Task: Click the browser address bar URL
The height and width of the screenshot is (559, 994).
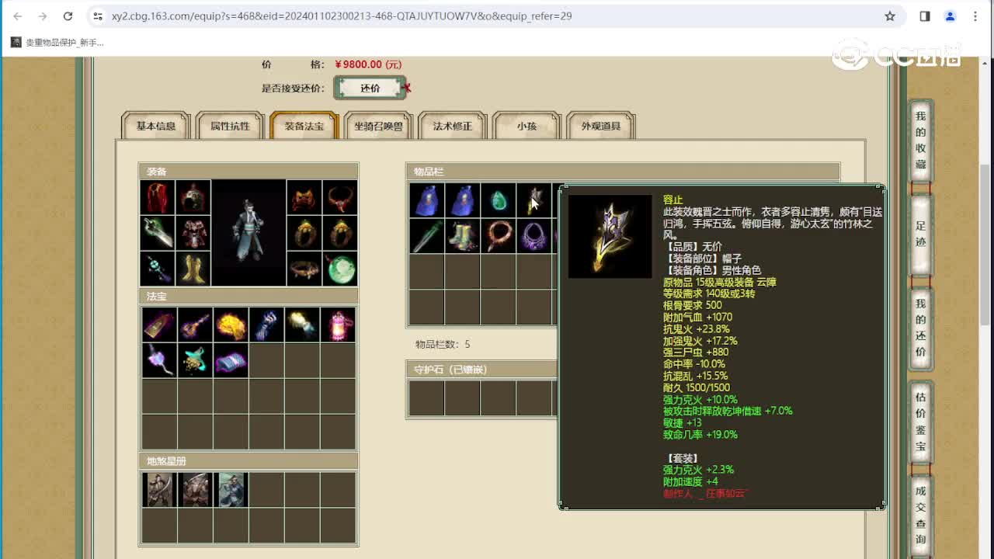Action: pos(342,16)
